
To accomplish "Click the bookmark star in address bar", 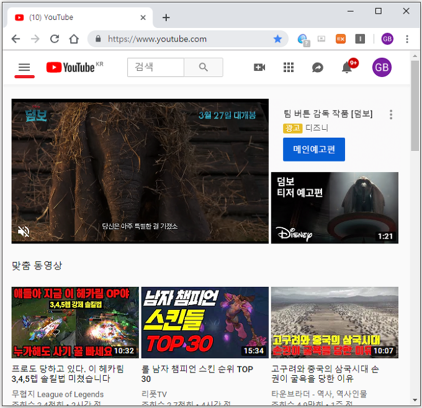I will [x=277, y=39].
